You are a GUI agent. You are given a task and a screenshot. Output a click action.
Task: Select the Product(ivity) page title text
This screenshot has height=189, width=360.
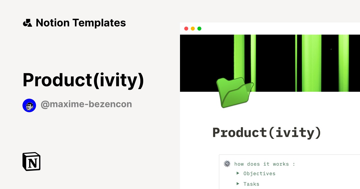click(266, 132)
